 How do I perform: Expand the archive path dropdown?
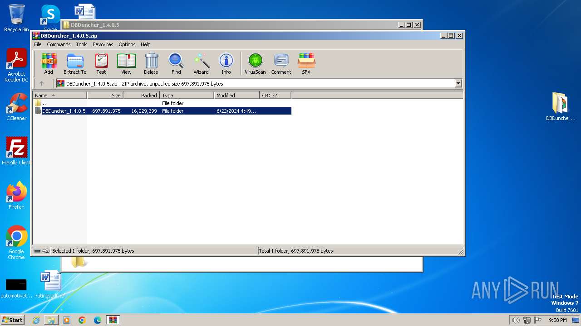458,83
